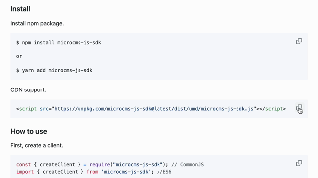The image size is (318, 178).
Task: Click the opening script tag keyword
Action: point(28,109)
